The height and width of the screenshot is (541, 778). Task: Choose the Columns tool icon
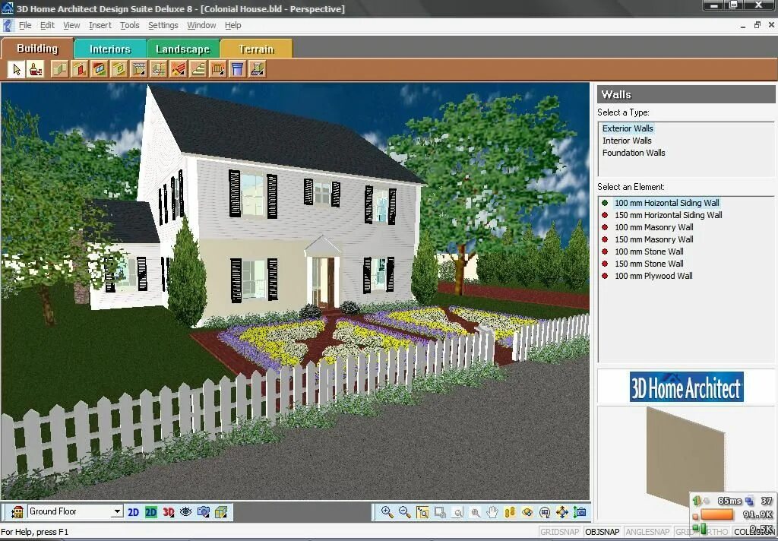[x=238, y=69]
